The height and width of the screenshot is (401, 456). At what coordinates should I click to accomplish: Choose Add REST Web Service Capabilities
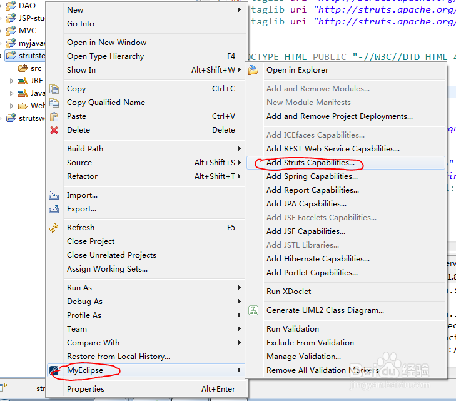pos(346,149)
